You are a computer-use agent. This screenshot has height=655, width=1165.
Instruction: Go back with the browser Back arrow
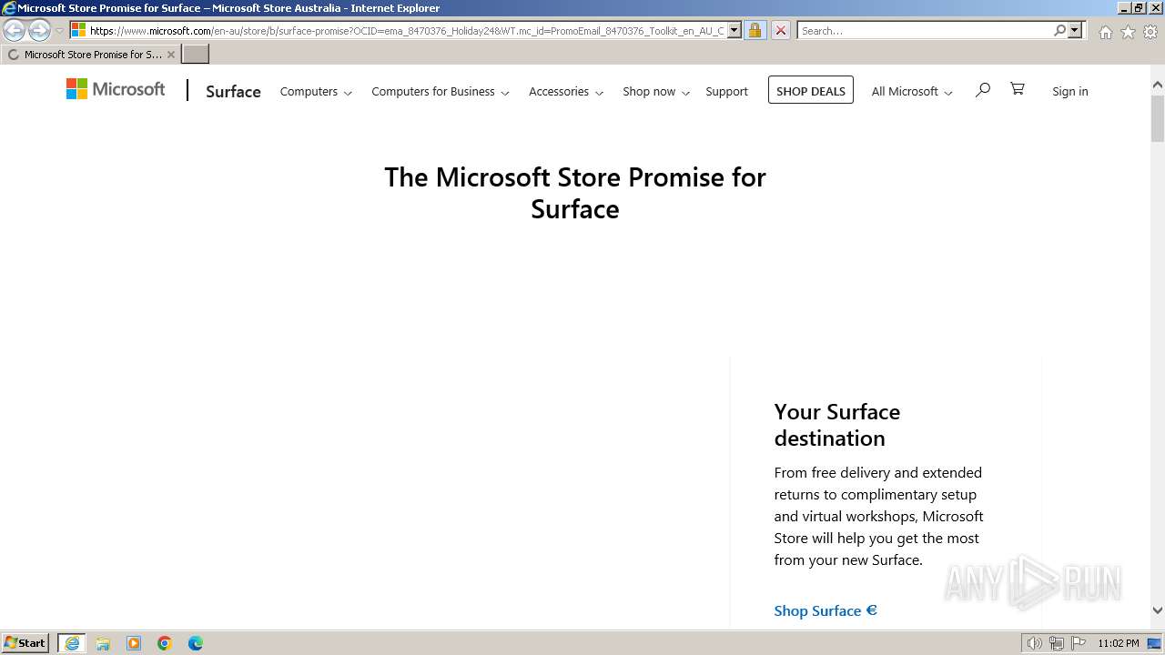click(x=15, y=30)
